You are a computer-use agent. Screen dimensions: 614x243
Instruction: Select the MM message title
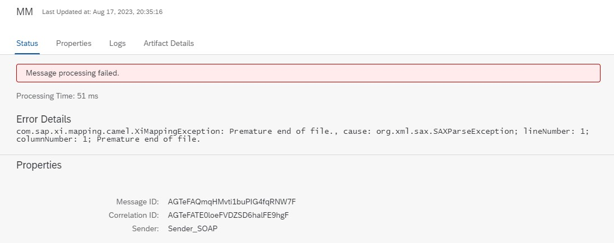click(25, 12)
